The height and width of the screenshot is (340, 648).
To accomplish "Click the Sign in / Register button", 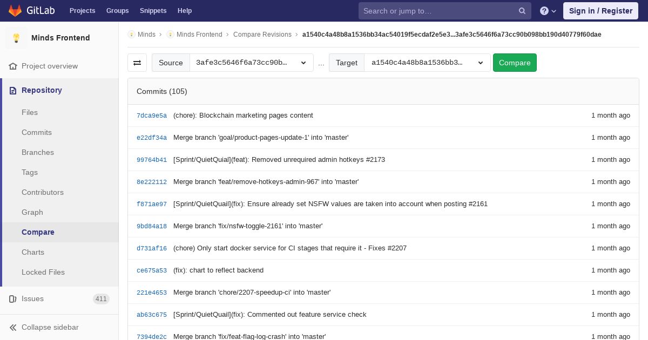I will coord(600,11).
